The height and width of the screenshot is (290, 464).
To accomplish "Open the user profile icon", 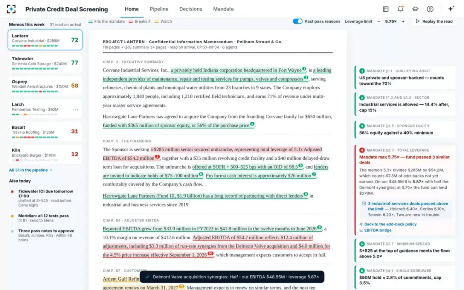I will pos(430,9).
